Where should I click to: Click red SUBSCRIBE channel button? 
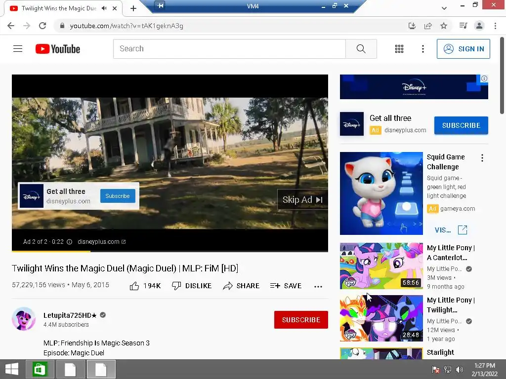tap(301, 320)
